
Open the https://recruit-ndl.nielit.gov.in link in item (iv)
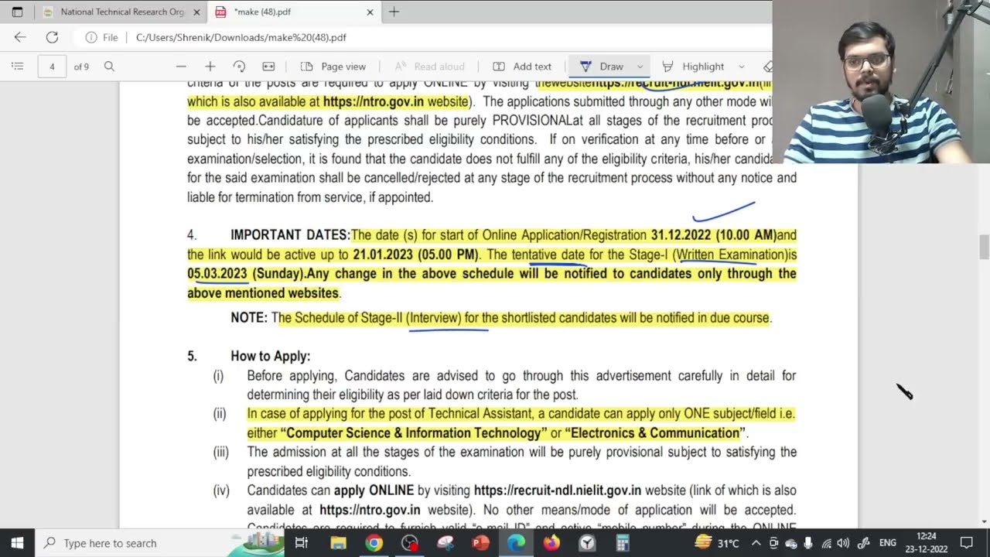pos(557,490)
